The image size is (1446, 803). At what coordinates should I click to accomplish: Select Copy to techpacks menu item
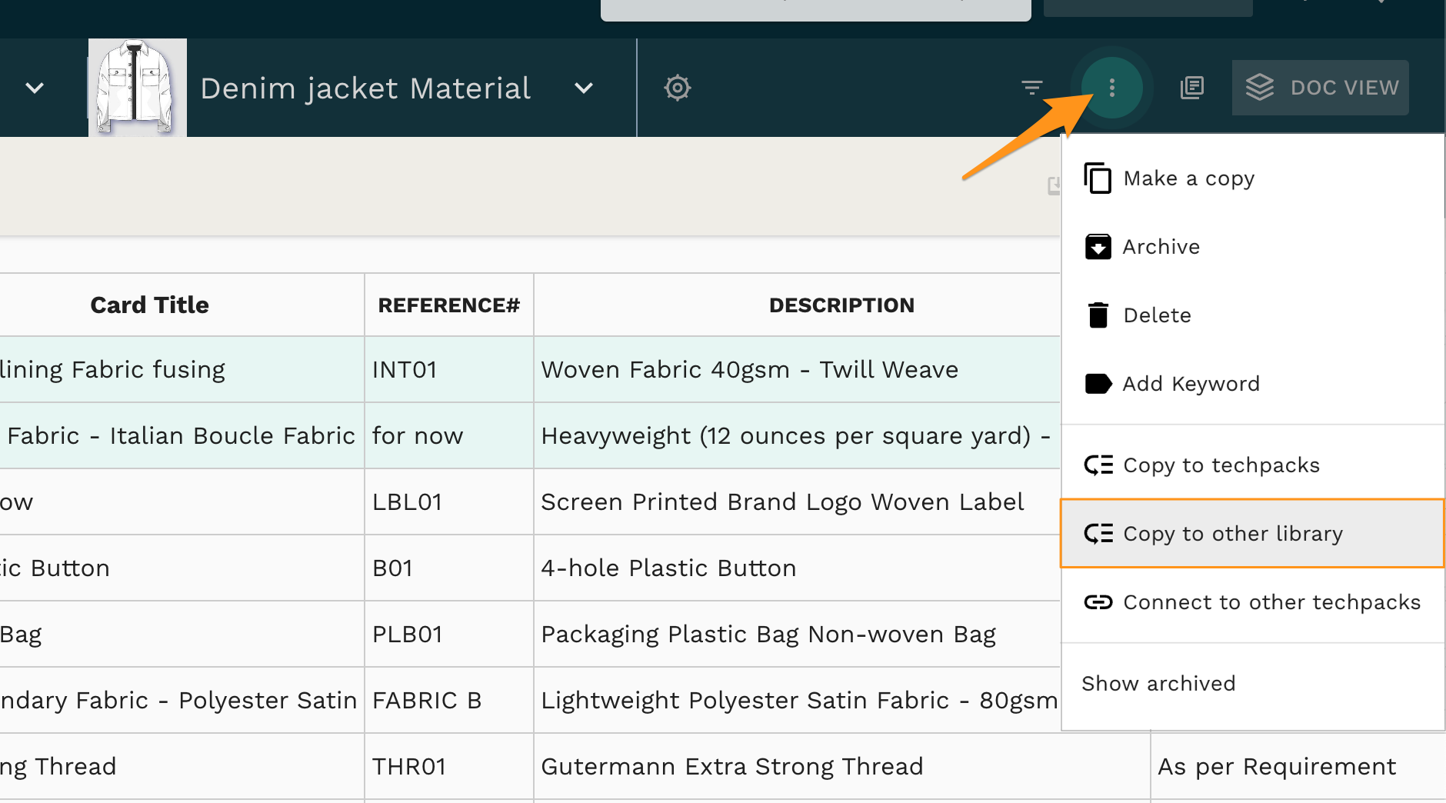[x=1221, y=465]
